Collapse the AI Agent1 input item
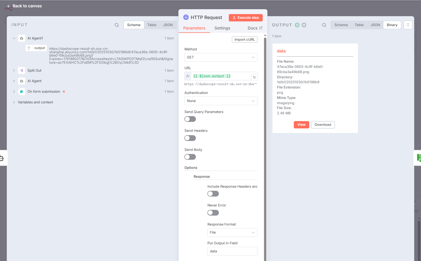Image resolution: width=421 pixels, height=261 pixels. tap(14, 38)
